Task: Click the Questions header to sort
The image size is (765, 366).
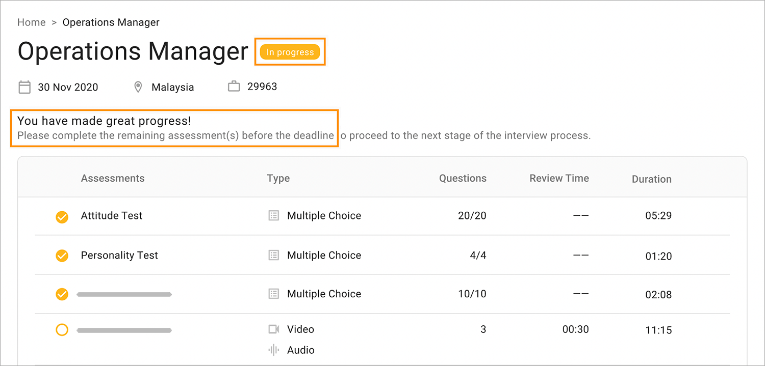Action: [463, 178]
